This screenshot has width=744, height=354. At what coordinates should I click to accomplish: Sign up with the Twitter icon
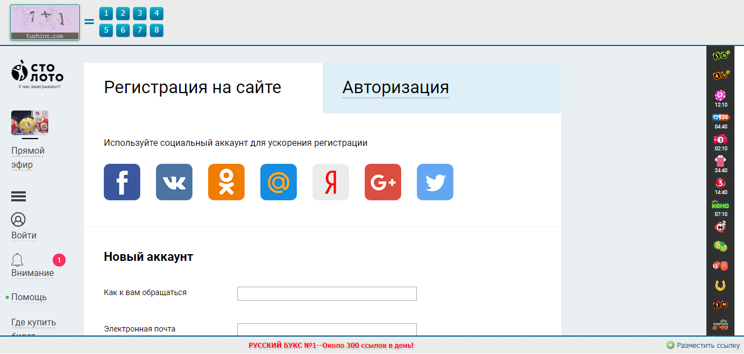tap(435, 182)
